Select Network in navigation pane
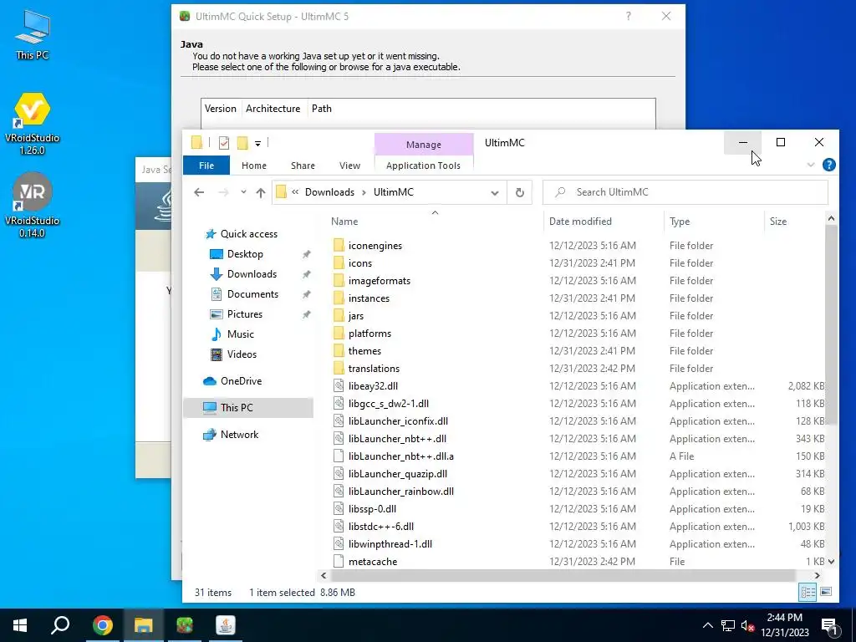This screenshot has height=642, width=856. pos(239,435)
